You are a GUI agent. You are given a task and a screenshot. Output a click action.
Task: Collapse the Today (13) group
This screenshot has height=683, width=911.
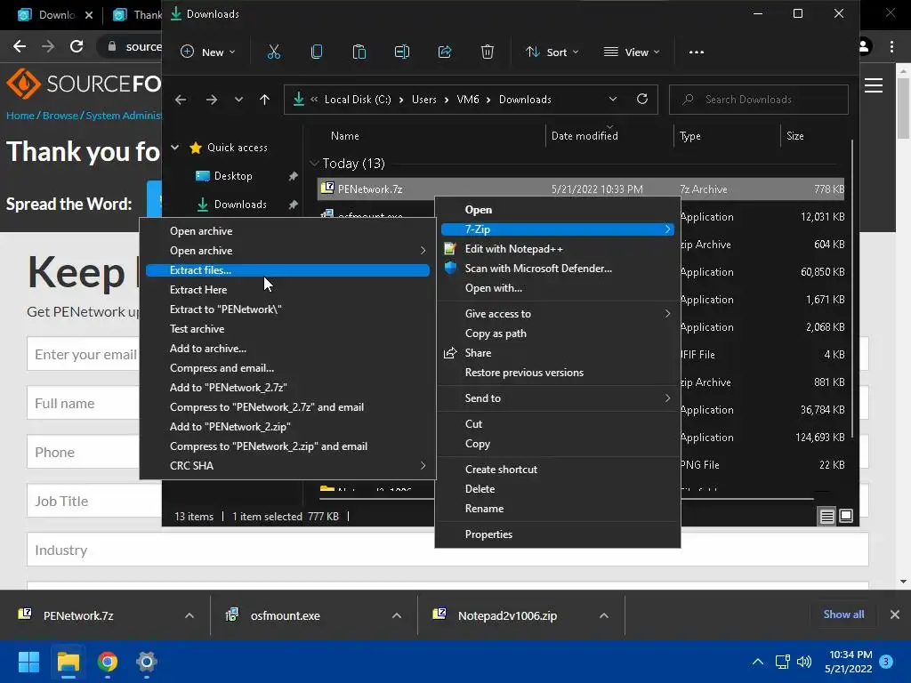pos(314,164)
